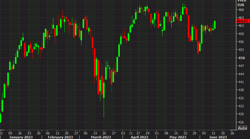Image resolution: width=250 pixels, height=139 pixels.
Task: Select the 01 date tick in May
Action: tap(157, 133)
